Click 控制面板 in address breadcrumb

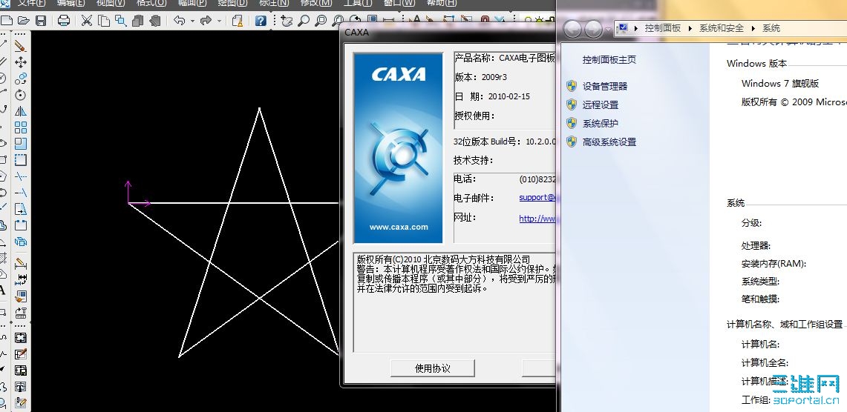pyautogui.click(x=663, y=28)
